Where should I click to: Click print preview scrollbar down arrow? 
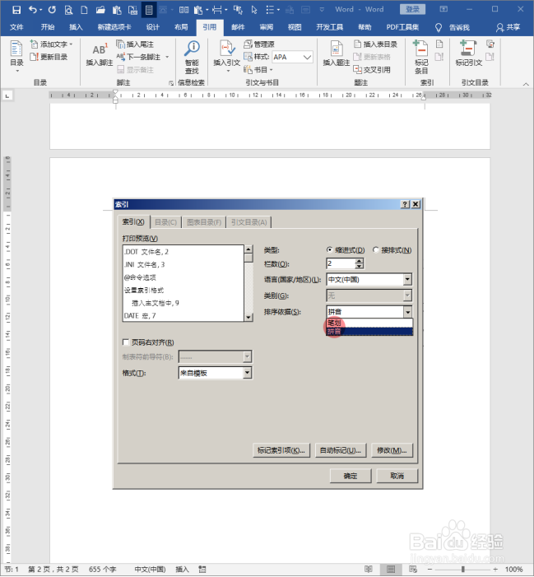[248, 317]
